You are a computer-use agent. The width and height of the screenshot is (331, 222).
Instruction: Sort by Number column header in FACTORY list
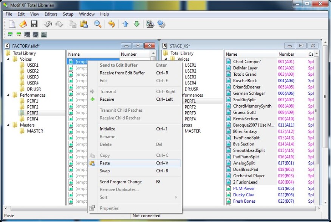[x=135, y=54]
